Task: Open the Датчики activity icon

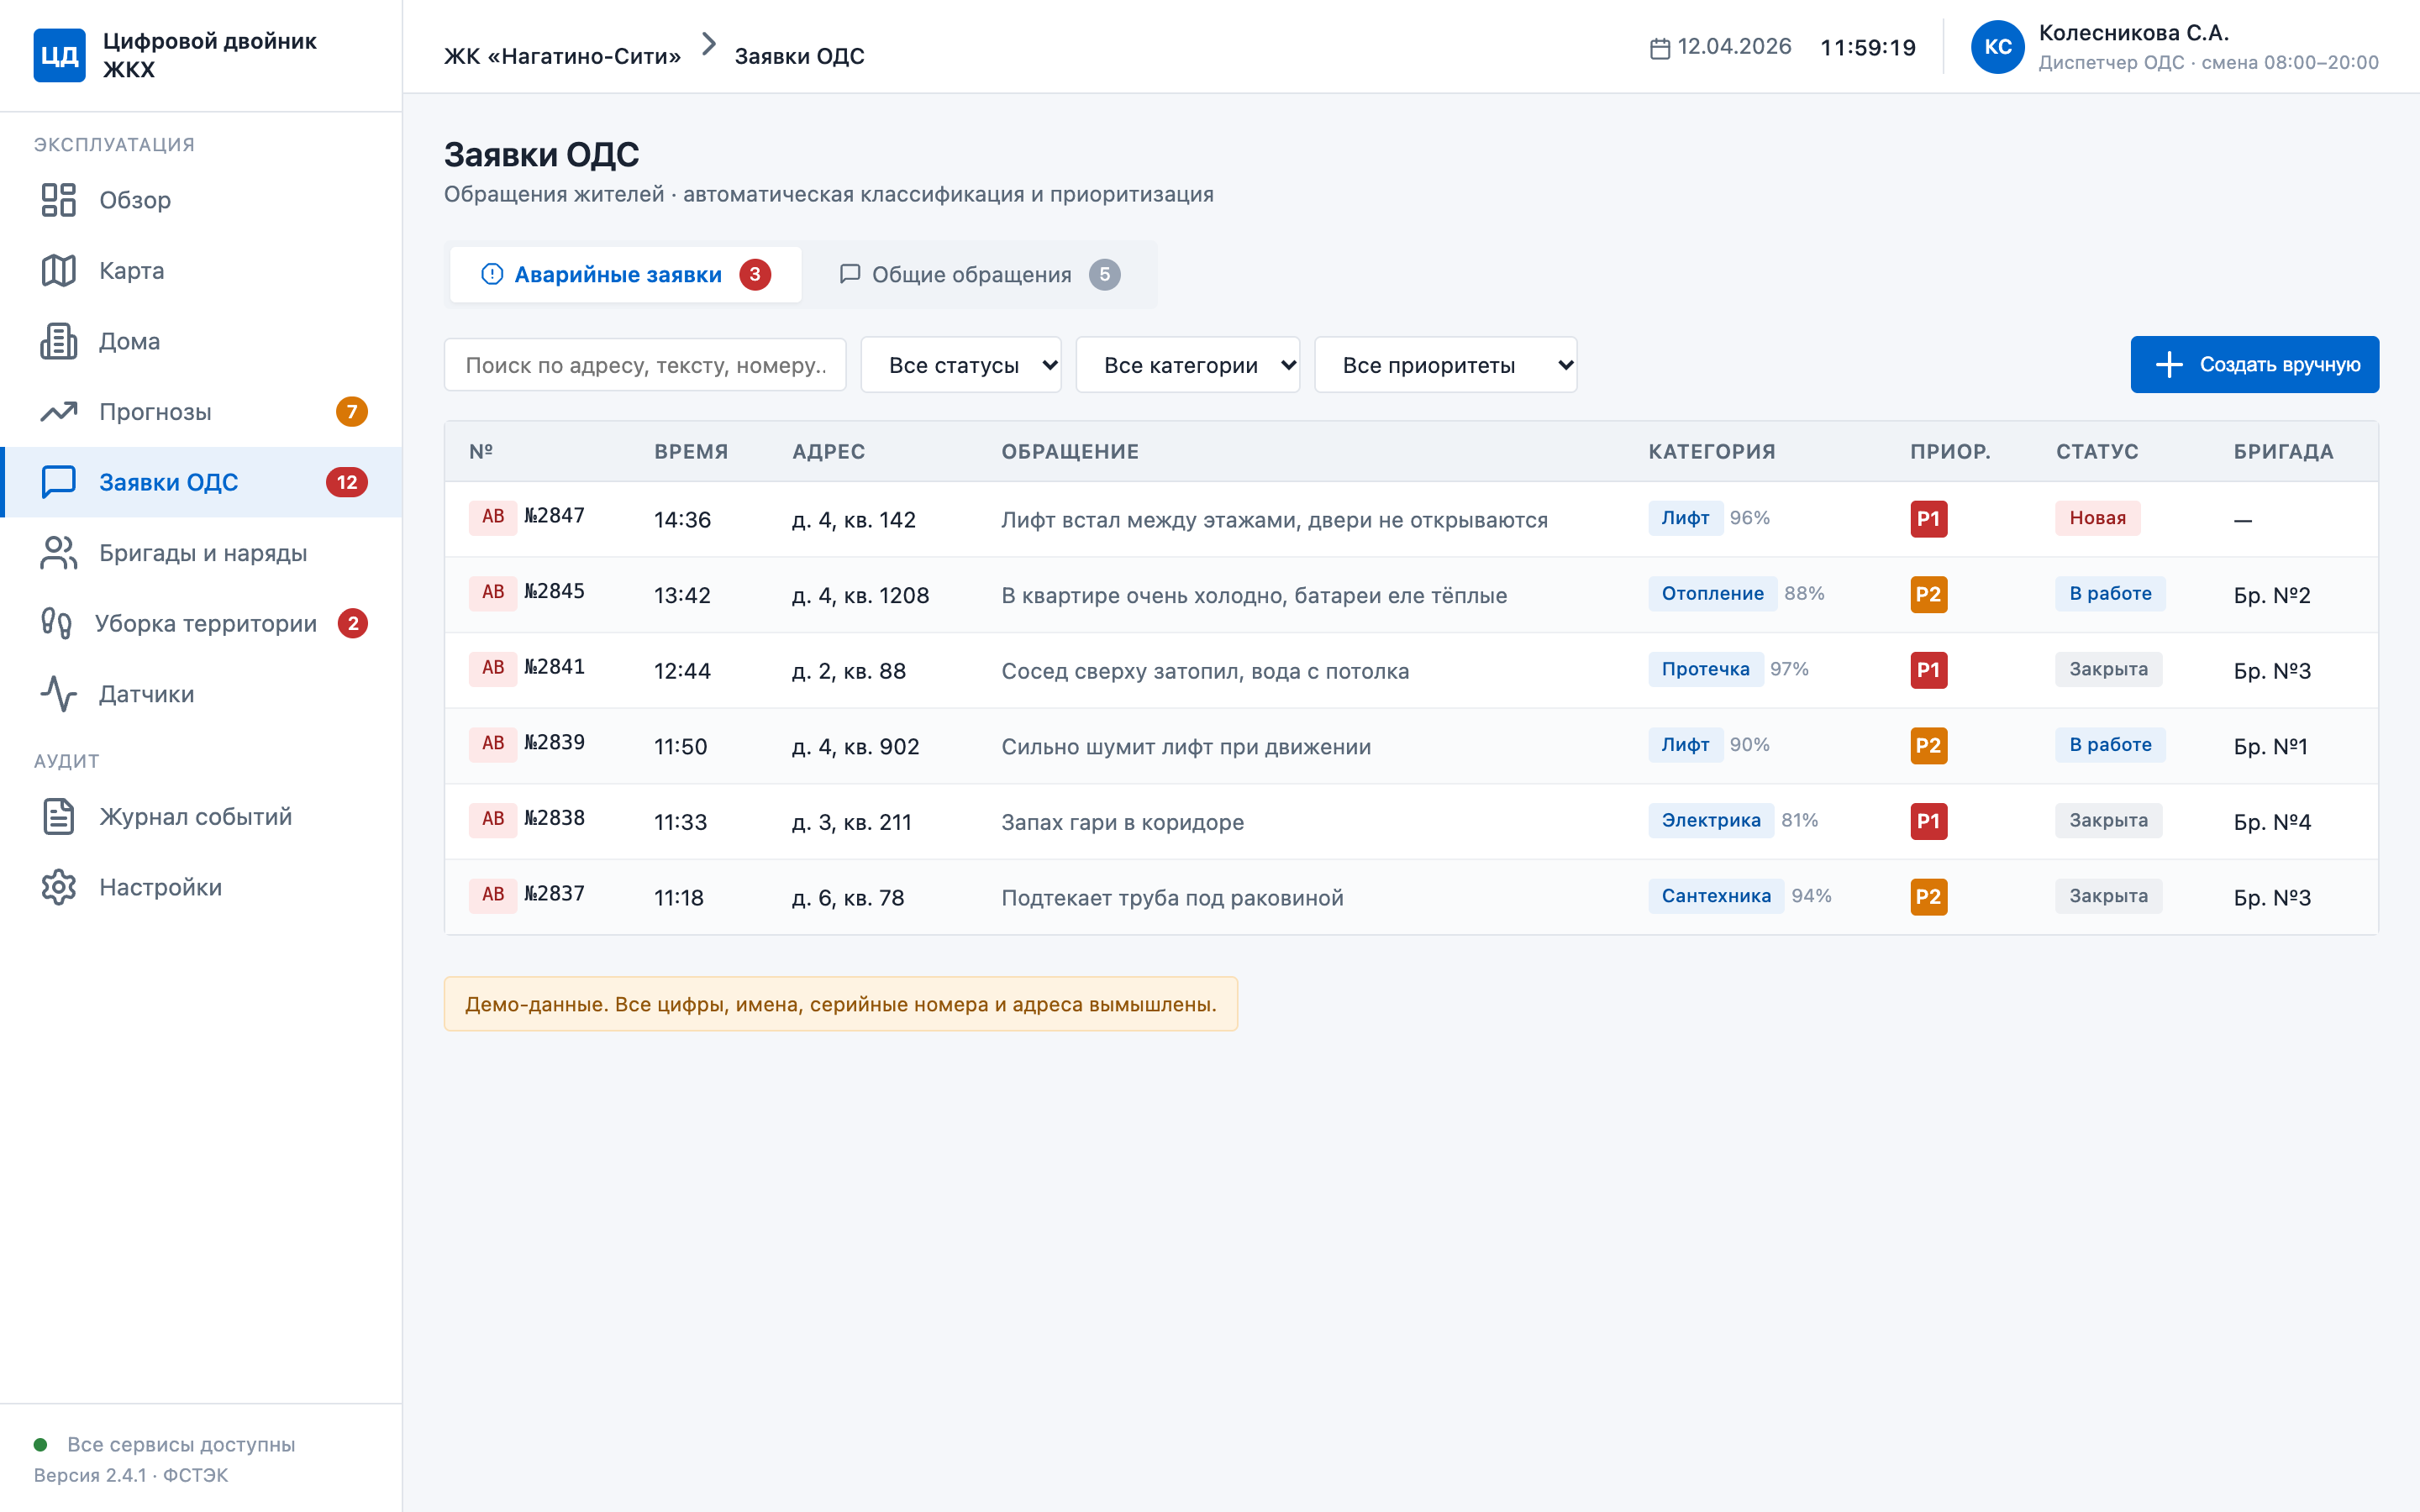Action: tap(59, 694)
